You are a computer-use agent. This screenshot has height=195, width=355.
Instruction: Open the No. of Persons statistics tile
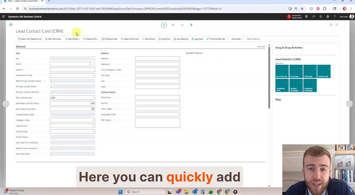point(282,71)
